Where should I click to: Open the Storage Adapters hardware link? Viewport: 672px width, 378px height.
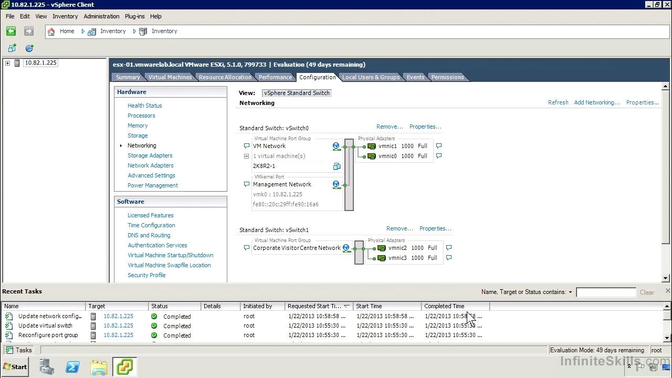point(150,156)
